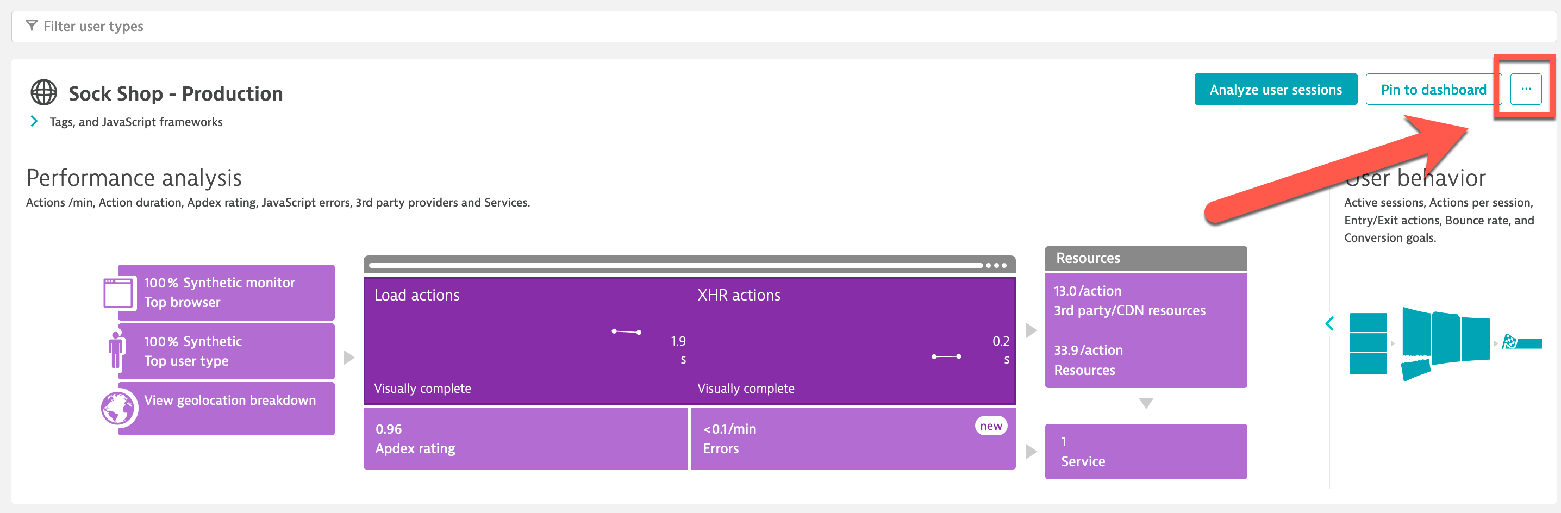Click Visually complete under XHR actions
This screenshot has width=1561, height=513.
[745, 388]
